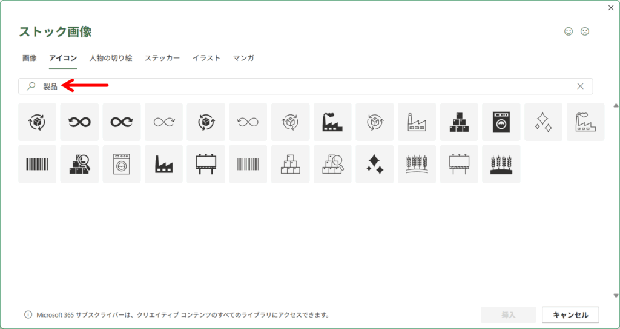
Task: Choose the solid factory with smoke icon
Action: click(x=332, y=122)
